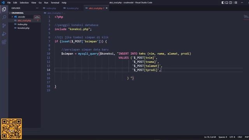Change encoding via UTF-8 status item

tap(232, 137)
